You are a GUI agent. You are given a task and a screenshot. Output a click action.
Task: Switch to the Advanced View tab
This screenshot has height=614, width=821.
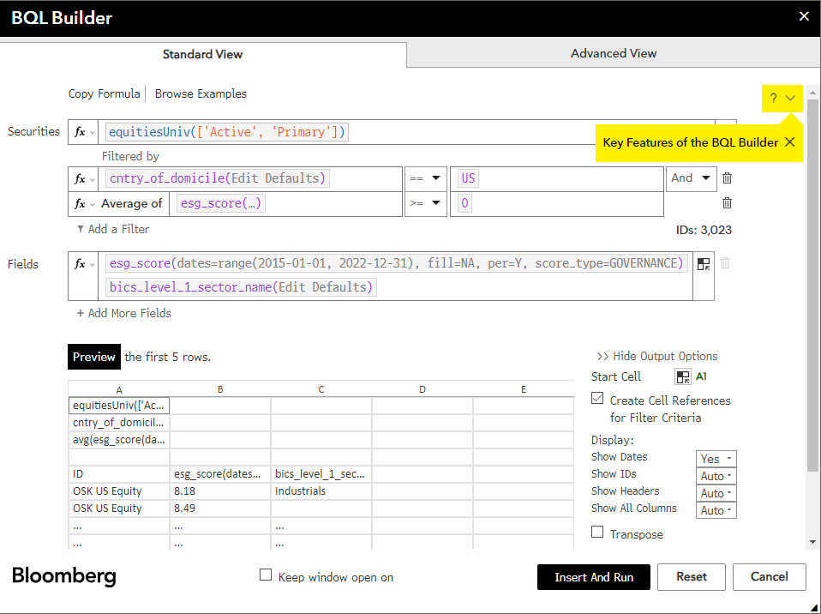(613, 53)
